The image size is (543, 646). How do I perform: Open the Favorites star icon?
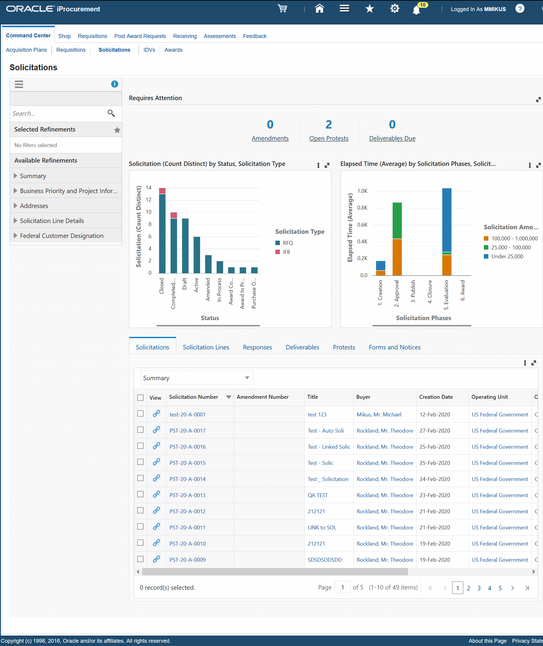click(369, 9)
